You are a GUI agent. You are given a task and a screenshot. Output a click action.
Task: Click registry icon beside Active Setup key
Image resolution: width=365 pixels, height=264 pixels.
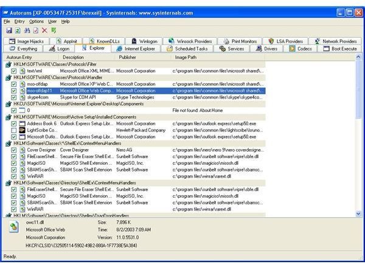click(x=9, y=117)
